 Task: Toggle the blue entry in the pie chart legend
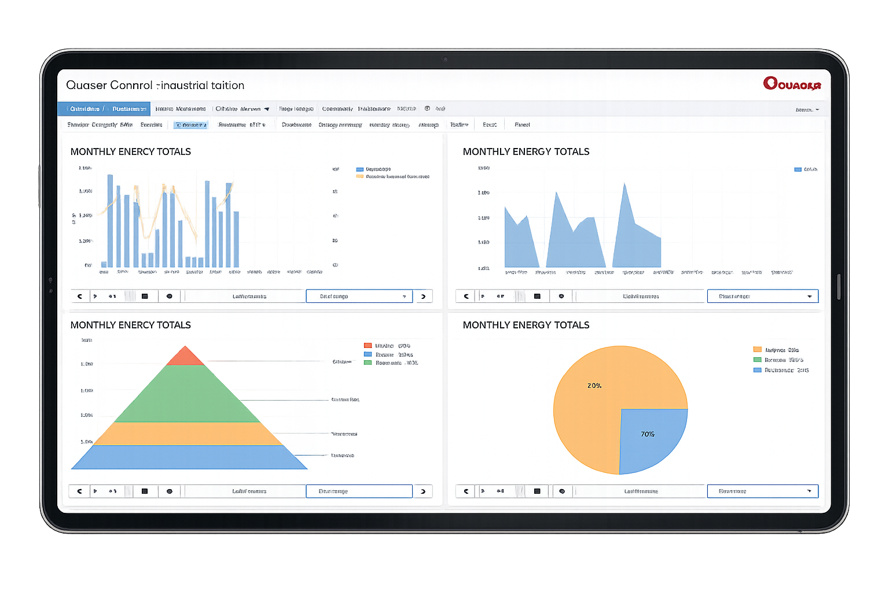[781, 370]
